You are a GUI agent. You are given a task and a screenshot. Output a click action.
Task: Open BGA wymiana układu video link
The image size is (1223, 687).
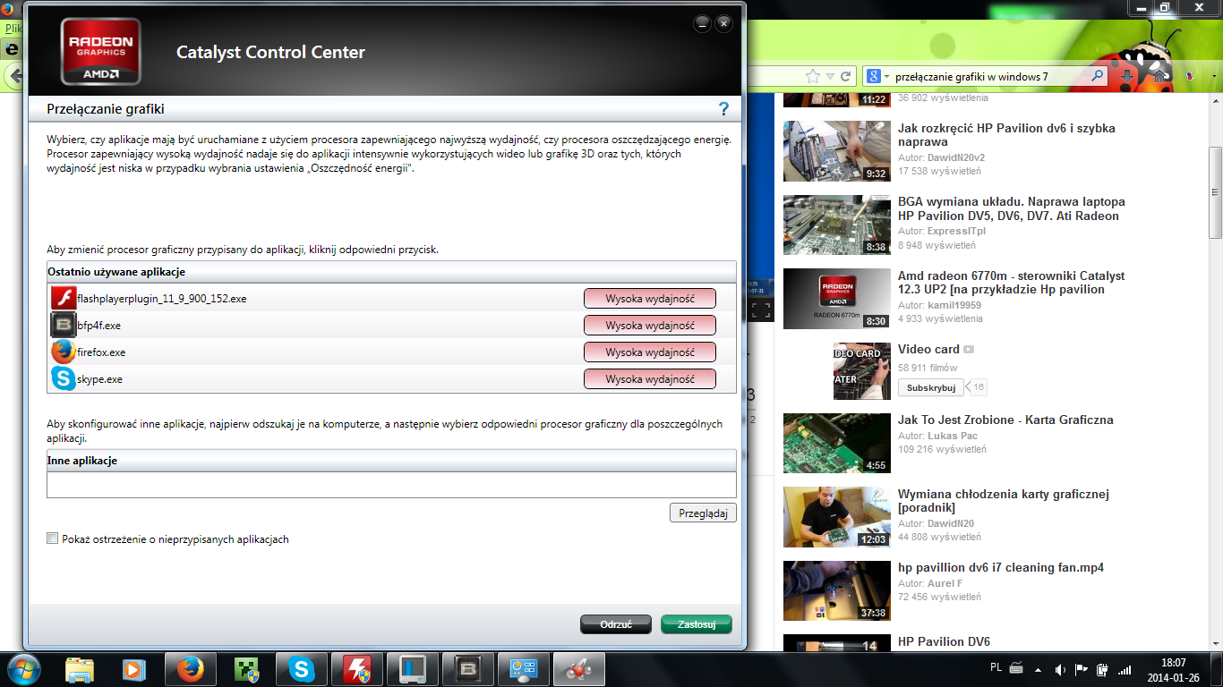(1012, 208)
